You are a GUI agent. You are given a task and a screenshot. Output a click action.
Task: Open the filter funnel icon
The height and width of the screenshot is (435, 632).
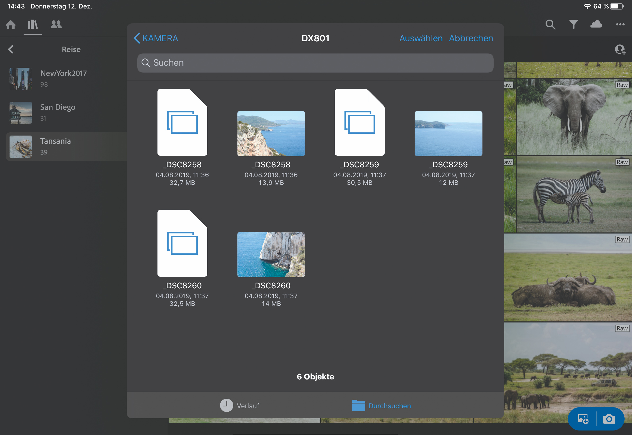click(573, 25)
